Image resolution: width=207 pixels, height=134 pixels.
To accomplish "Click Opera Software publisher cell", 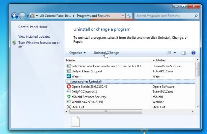I will coord(163,87).
